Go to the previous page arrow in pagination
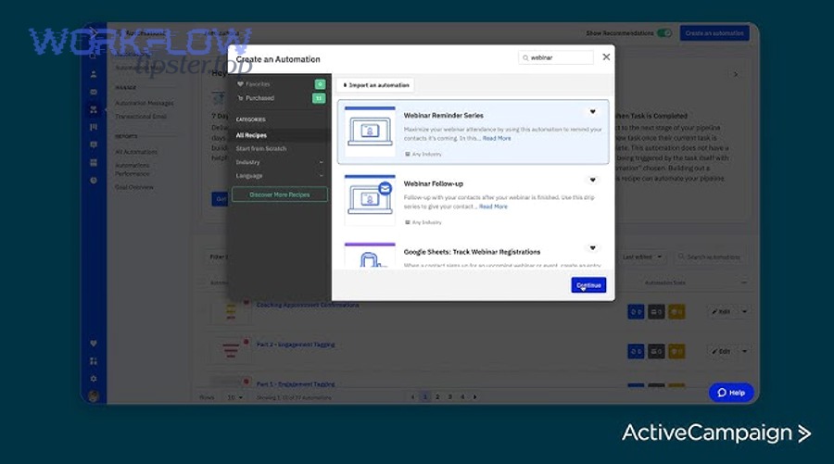 click(412, 397)
